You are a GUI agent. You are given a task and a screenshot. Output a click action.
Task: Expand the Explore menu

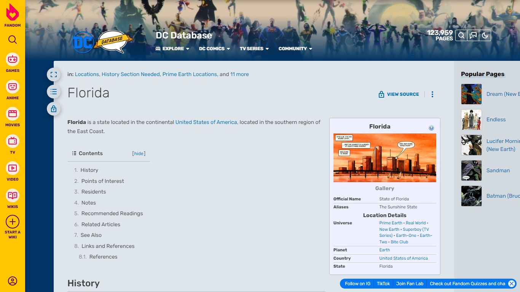[172, 49]
